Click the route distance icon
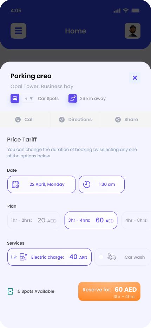The height and width of the screenshot is (328, 151). tap(72, 98)
